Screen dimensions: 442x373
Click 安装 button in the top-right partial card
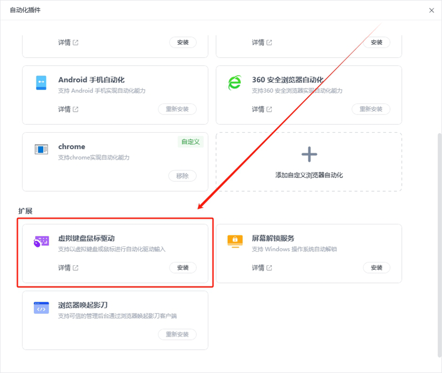click(x=376, y=43)
